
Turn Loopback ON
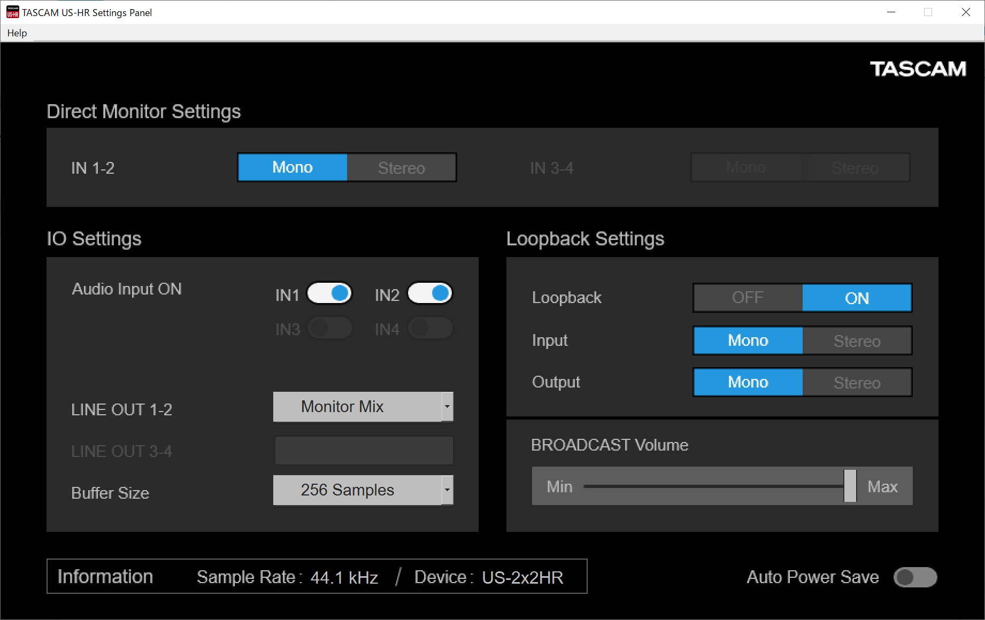point(857,298)
